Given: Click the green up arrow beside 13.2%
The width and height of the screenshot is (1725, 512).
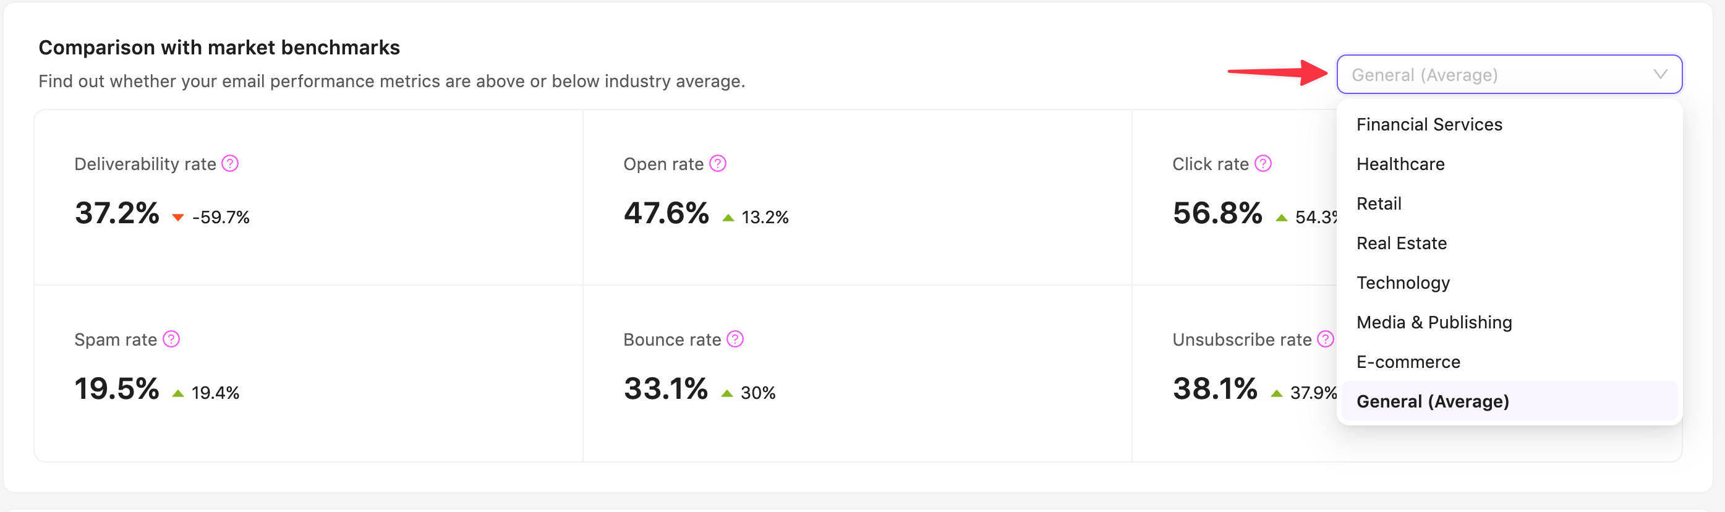Looking at the screenshot, I should pyautogui.click(x=728, y=217).
